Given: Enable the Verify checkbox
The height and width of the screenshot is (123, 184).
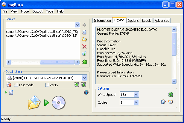Looking at the screenshot, I should 47,85.
